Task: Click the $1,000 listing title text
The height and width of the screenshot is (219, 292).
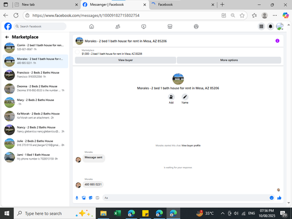Action: pos(112,54)
